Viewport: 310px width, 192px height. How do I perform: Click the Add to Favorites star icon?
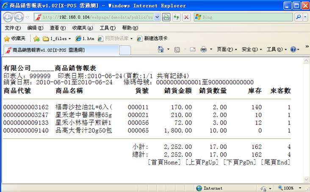pos(36,39)
